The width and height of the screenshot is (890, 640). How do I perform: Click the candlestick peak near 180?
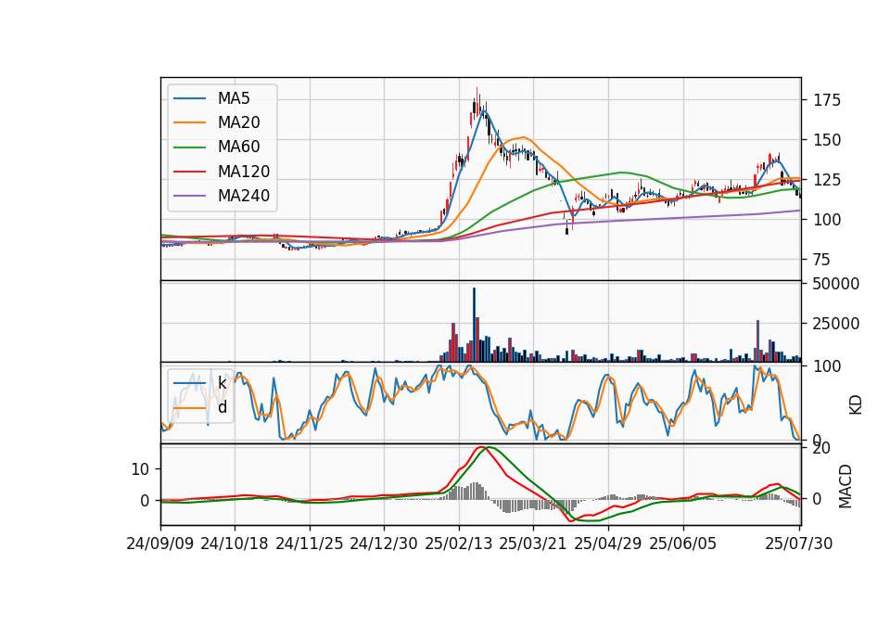click(x=477, y=101)
